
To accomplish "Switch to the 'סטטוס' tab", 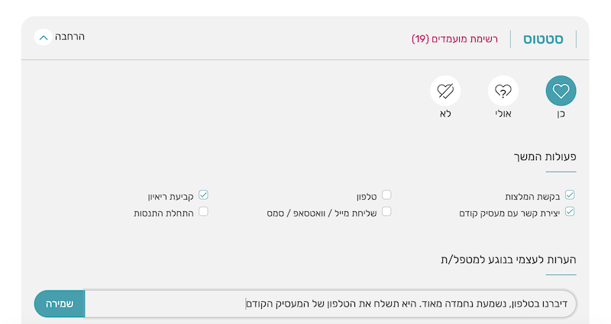I will [x=543, y=39].
